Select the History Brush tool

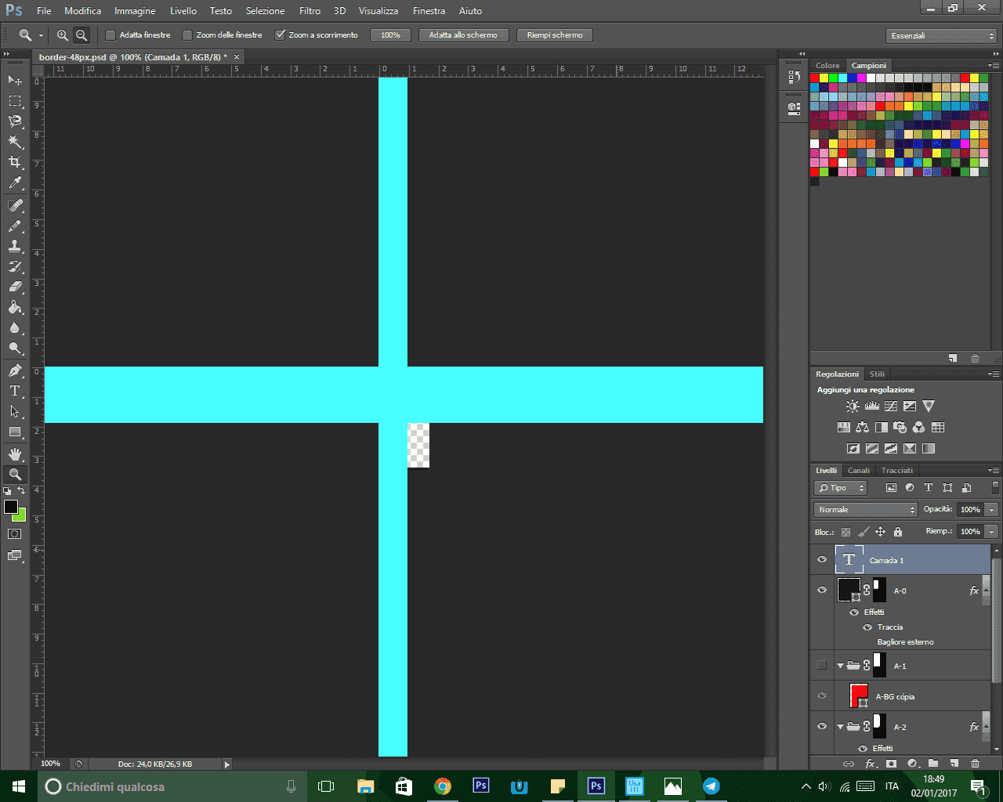point(15,266)
